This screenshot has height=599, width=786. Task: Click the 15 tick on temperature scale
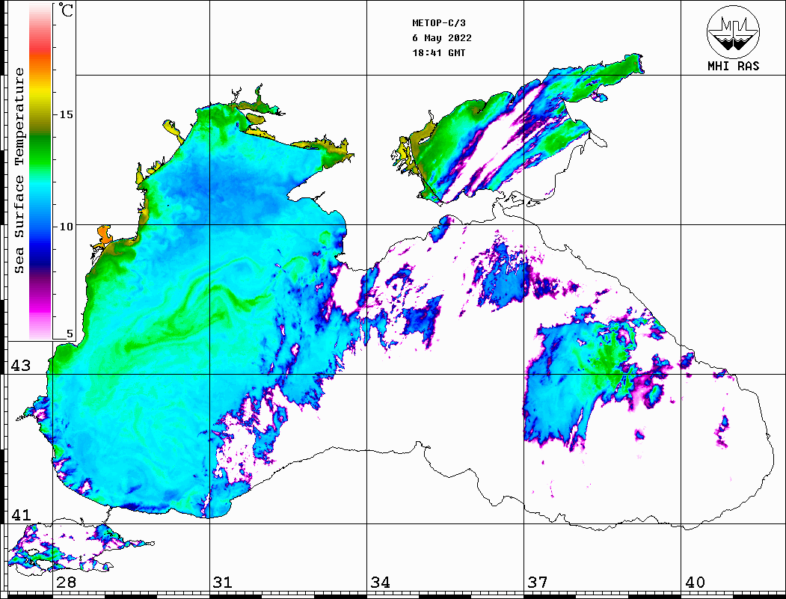point(67,114)
